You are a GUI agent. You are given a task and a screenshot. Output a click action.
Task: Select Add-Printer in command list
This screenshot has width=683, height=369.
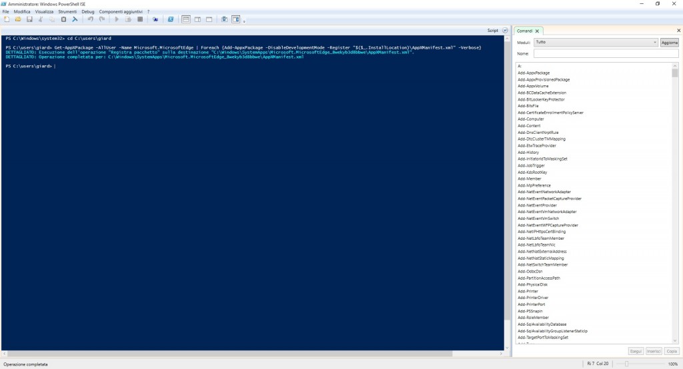click(528, 291)
